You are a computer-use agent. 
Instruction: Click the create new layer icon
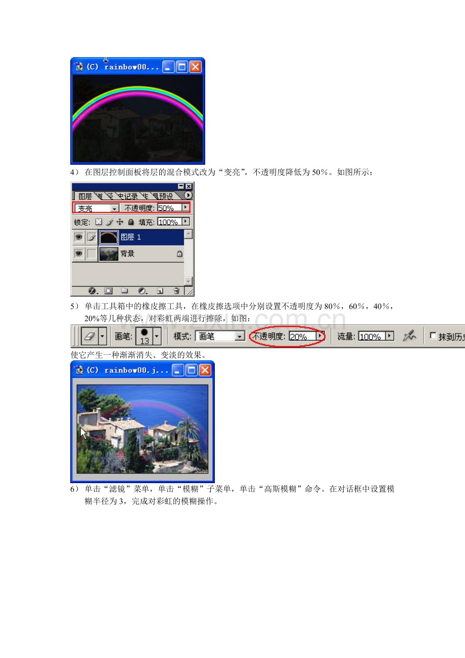tap(160, 291)
